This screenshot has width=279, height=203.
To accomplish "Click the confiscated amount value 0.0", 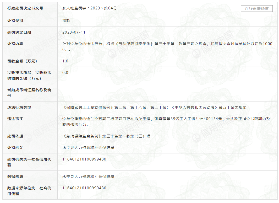I will [65, 73].
